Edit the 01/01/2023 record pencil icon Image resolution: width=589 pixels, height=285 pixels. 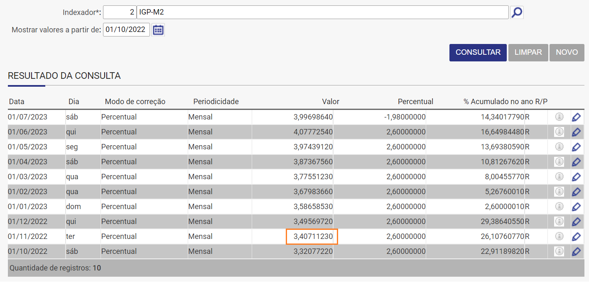pyautogui.click(x=576, y=207)
